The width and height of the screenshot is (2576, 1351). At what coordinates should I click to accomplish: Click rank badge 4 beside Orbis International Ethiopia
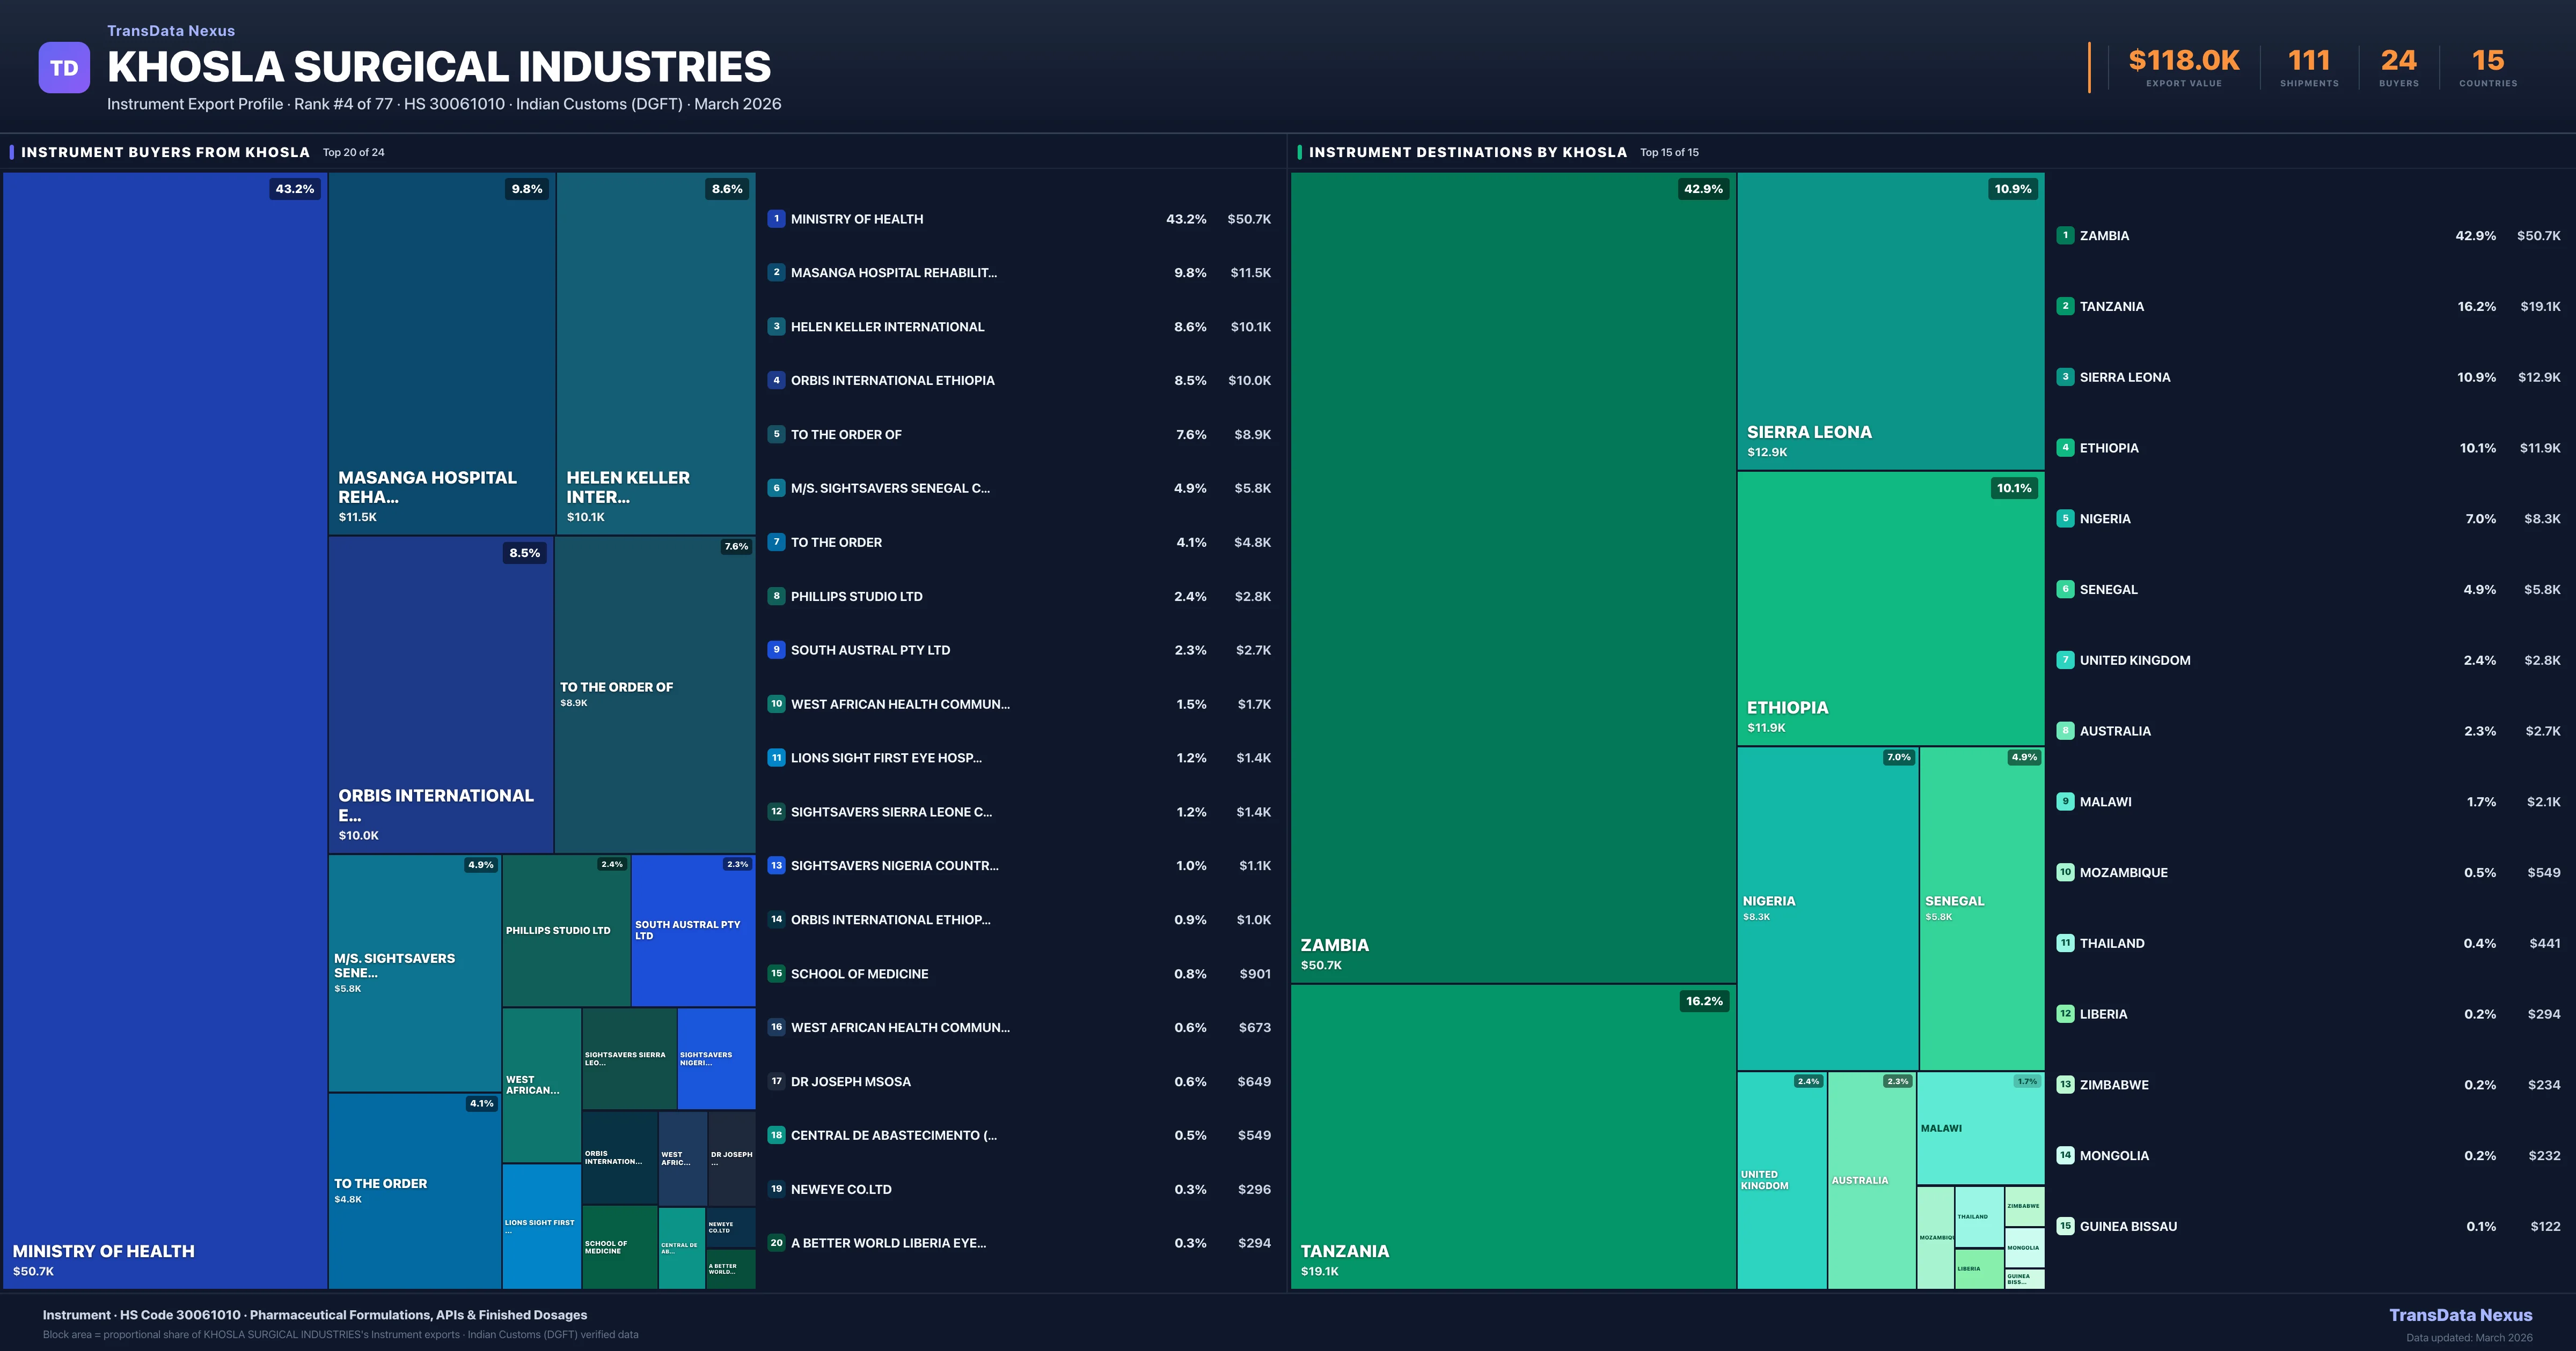(776, 380)
